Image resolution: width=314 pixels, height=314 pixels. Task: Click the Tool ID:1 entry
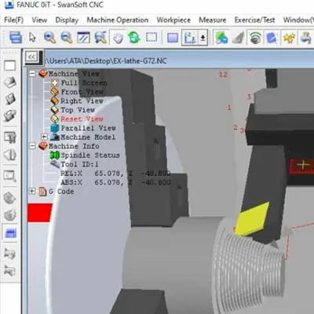[x=79, y=164]
